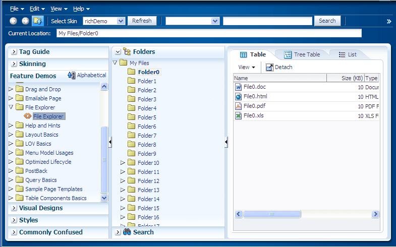Click the Refresh button
The image size is (396, 247).
(142, 21)
